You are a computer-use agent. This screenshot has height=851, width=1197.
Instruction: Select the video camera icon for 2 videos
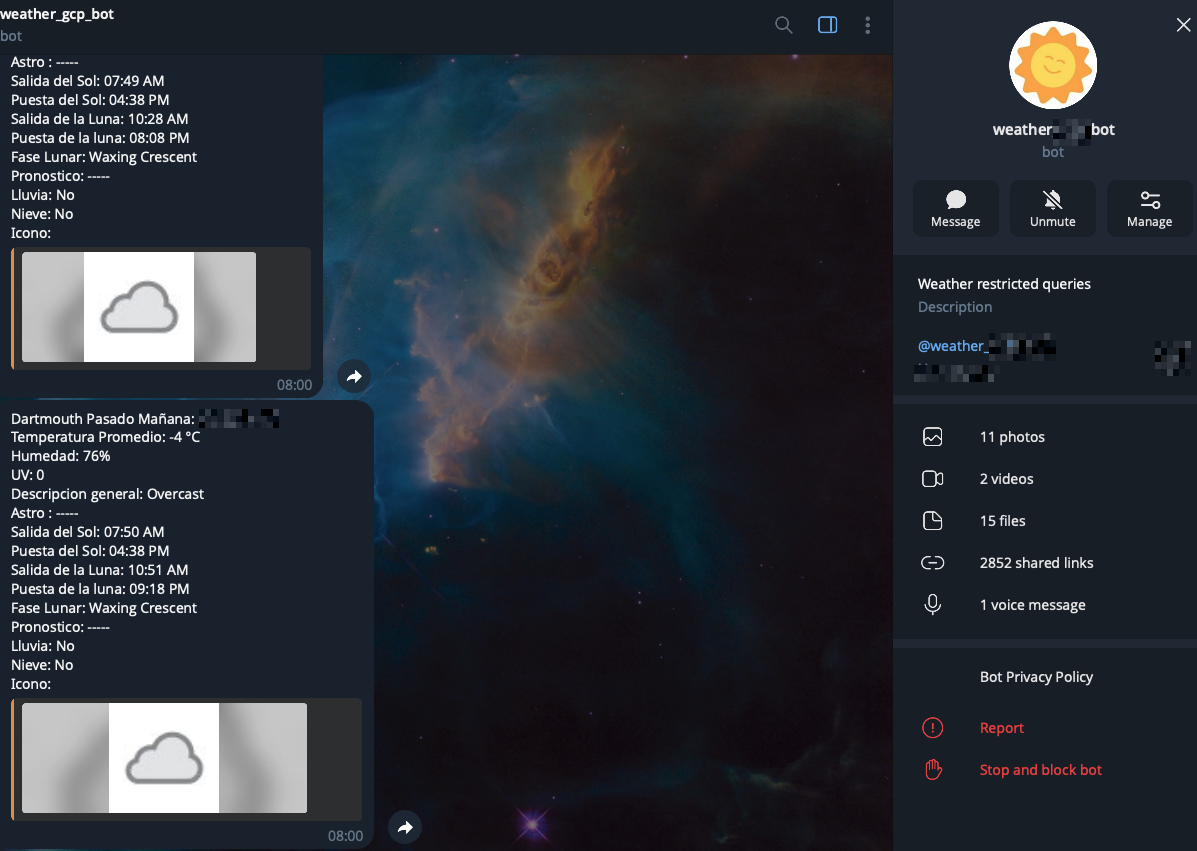coord(932,478)
